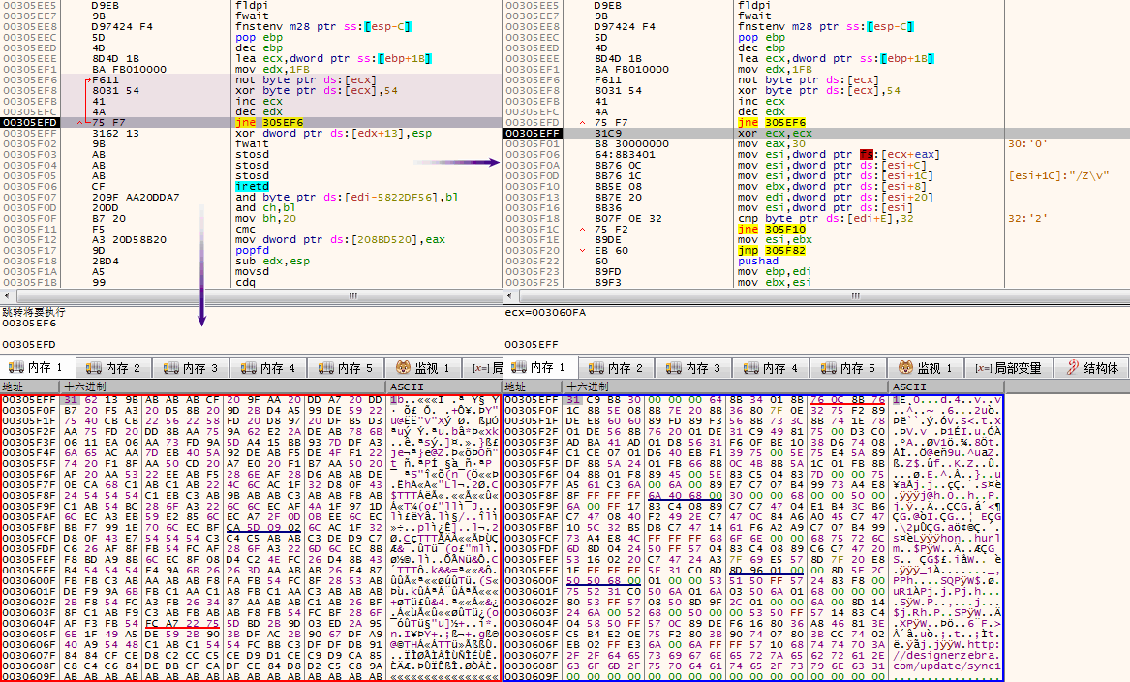Switch to 内存 1 tab in left debugger pane
This screenshot has height=682, width=1130.
coord(37,368)
